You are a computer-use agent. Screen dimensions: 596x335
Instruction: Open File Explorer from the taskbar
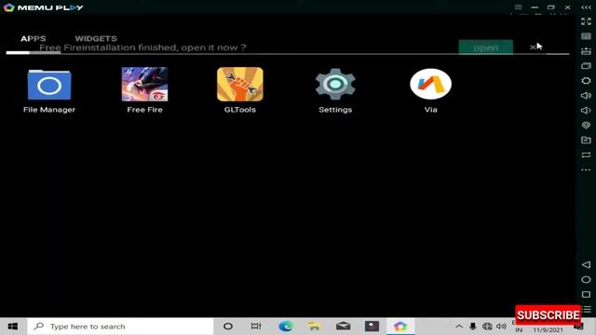tap(314, 327)
